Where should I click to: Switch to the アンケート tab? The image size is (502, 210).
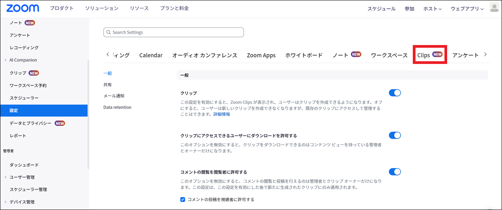point(465,55)
